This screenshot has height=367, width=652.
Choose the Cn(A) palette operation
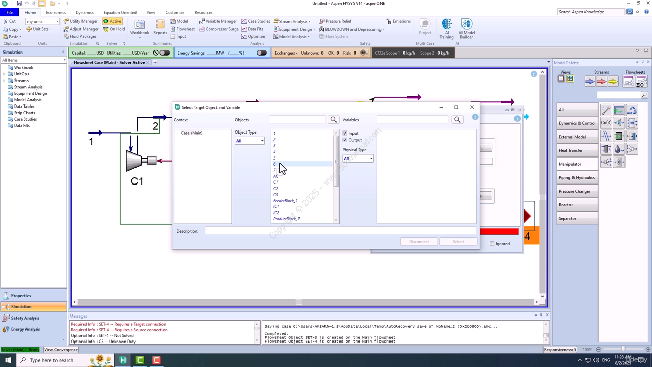[606, 123]
